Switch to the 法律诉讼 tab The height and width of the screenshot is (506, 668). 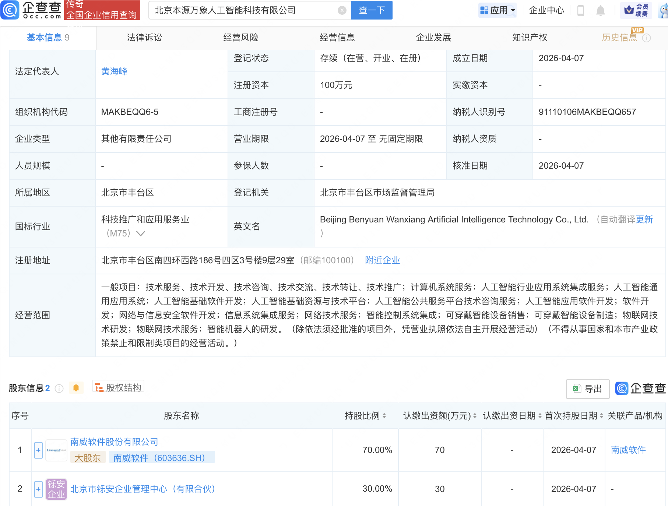tap(144, 38)
